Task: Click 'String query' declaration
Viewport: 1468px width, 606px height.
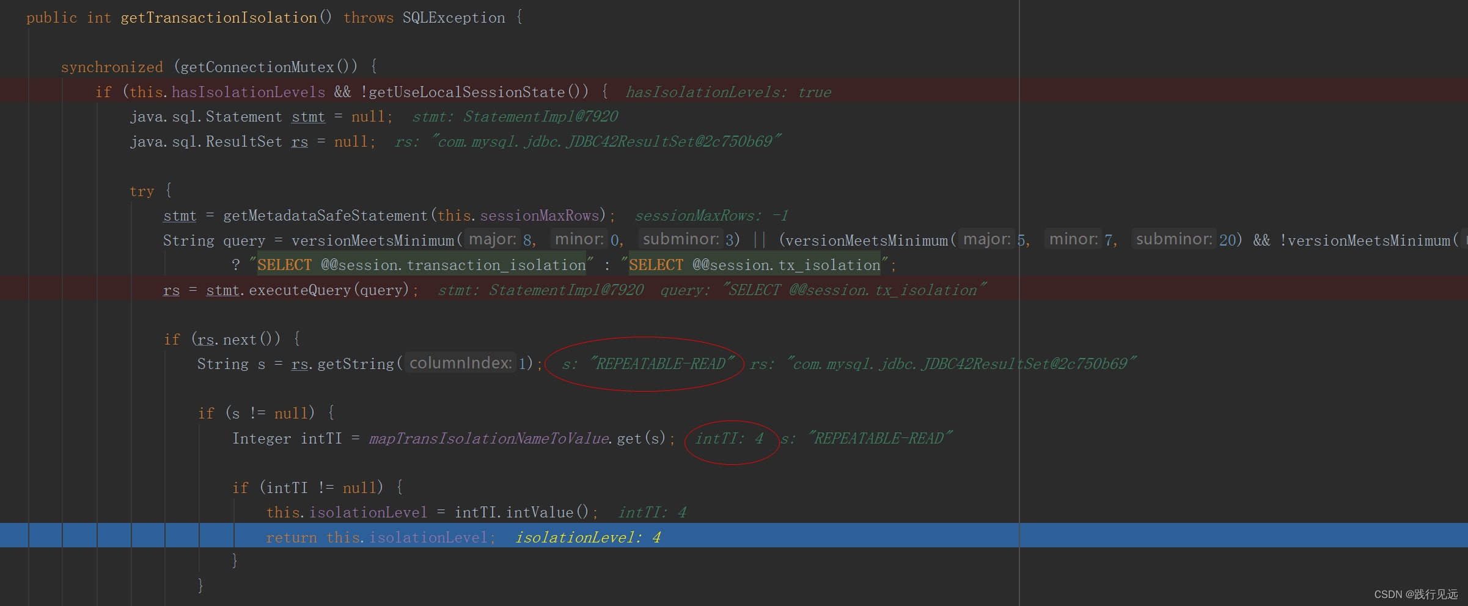Action: pos(214,240)
